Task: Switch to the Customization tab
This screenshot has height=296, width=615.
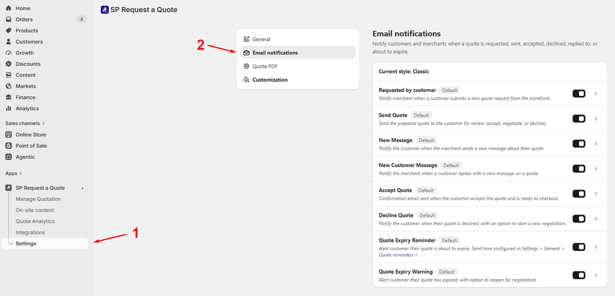Action: (x=298, y=80)
